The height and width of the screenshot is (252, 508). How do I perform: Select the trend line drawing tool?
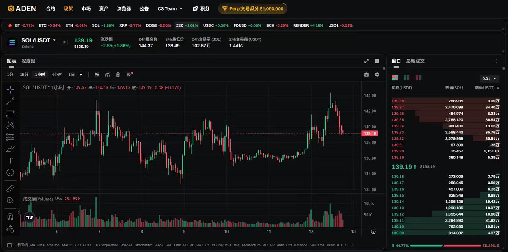[x=11, y=101]
